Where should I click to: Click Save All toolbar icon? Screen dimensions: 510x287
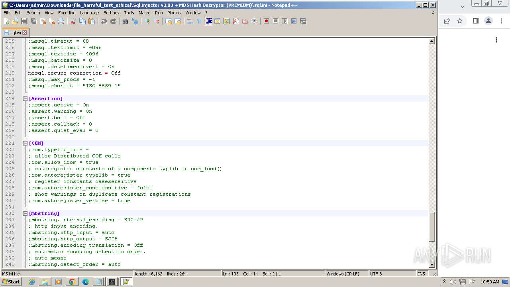point(33,21)
